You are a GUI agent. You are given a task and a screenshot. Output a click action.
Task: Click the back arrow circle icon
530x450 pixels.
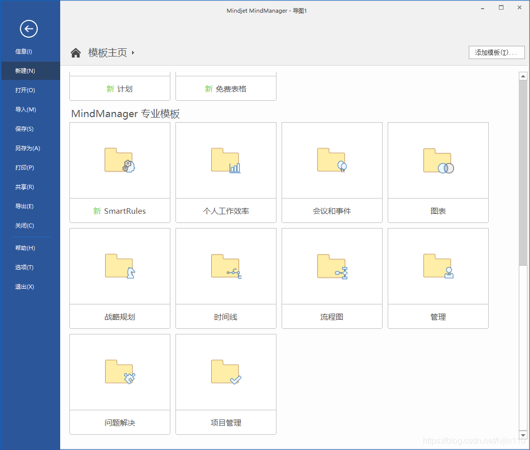coord(29,29)
